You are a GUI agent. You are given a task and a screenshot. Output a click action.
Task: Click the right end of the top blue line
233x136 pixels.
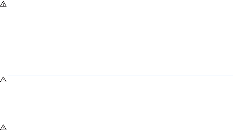pyautogui.click(x=232, y=0)
